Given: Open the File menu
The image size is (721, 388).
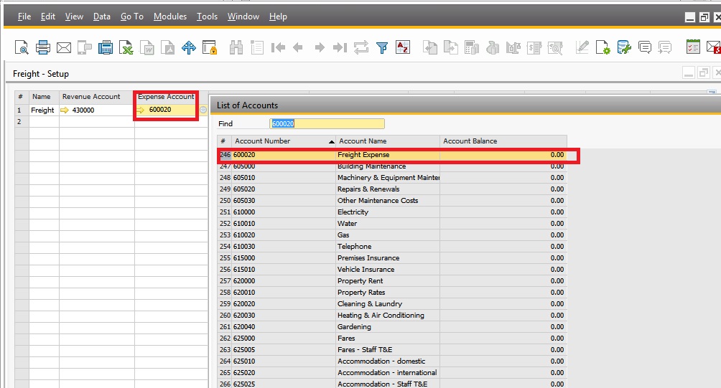Looking at the screenshot, I should click(24, 16).
